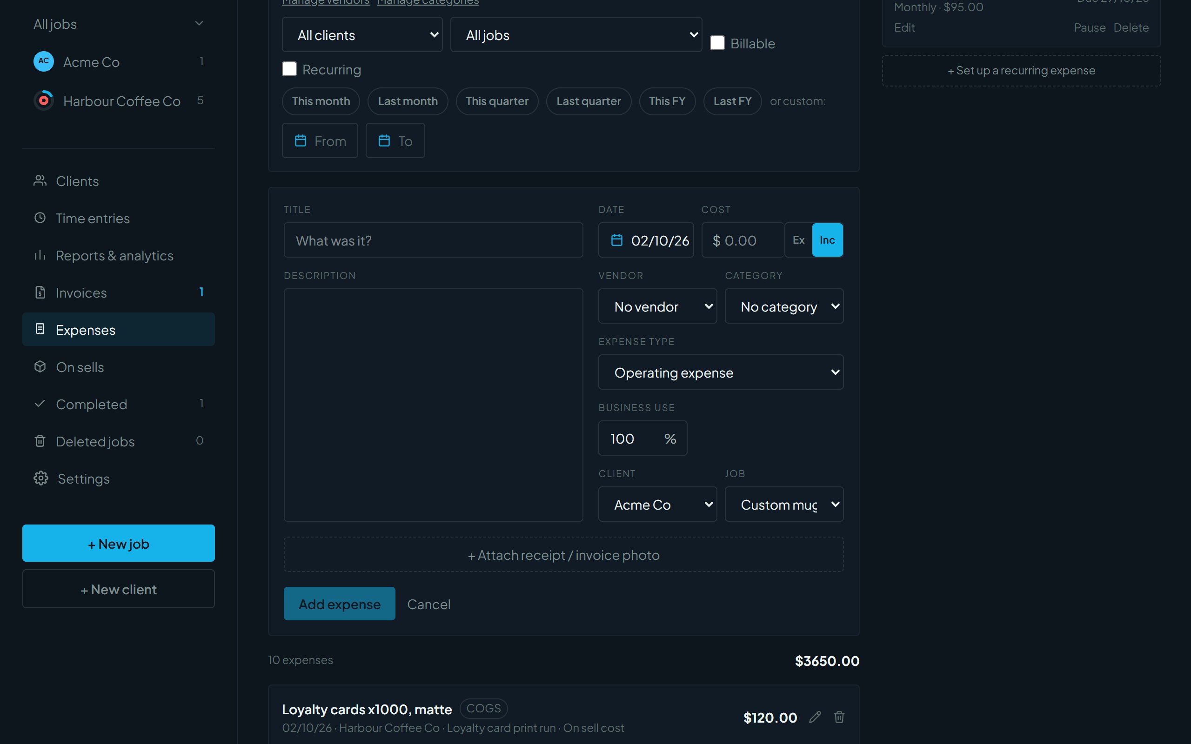
Task: Open Deleted jobs list
Action: 119,441
